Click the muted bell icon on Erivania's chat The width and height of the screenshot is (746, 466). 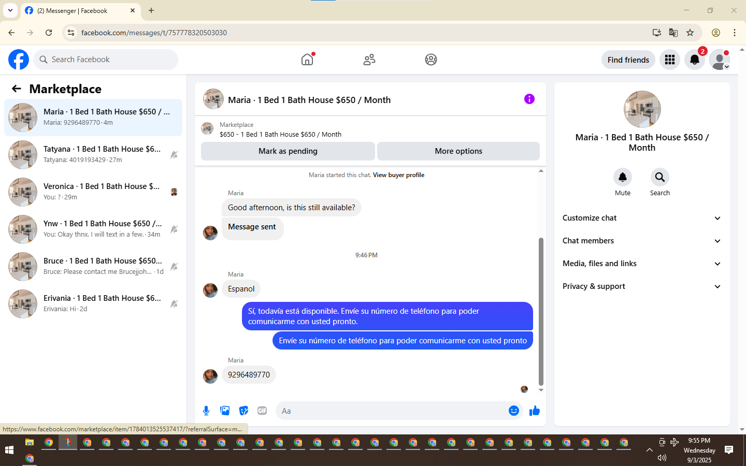point(174,304)
